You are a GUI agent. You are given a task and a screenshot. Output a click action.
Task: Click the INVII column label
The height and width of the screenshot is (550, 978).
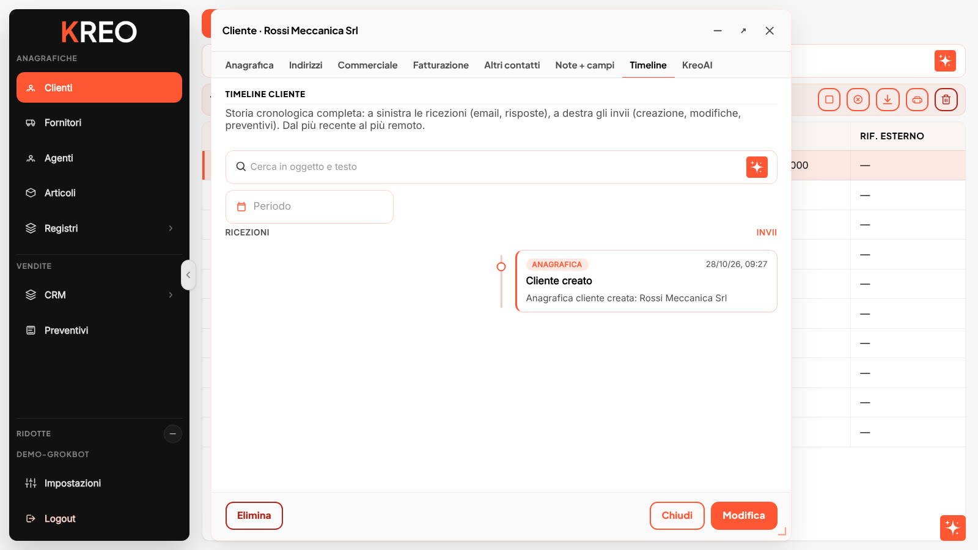click(767, 233)
